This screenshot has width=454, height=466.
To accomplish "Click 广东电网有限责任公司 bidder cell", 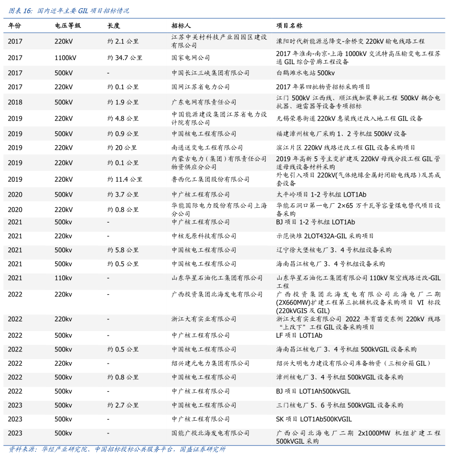I will click(204, 102).
